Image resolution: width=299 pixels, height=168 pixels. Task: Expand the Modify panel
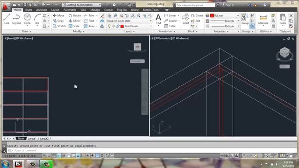point(78,31)
